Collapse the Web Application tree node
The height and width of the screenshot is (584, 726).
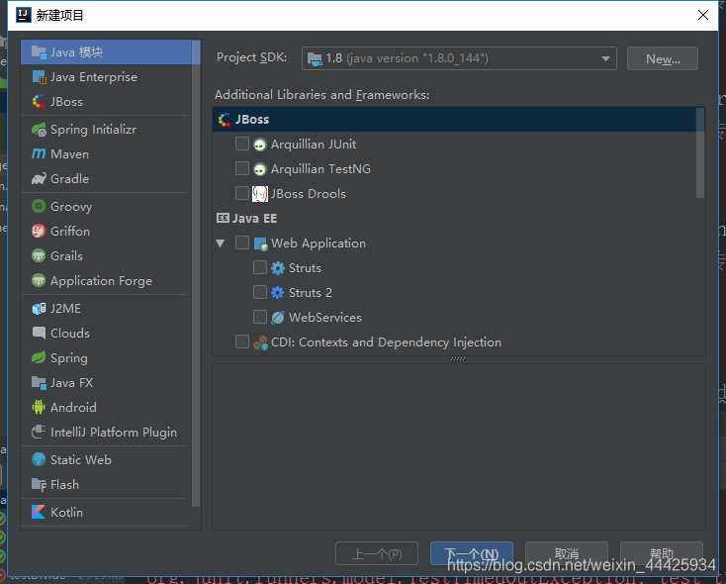click(221, 243)
